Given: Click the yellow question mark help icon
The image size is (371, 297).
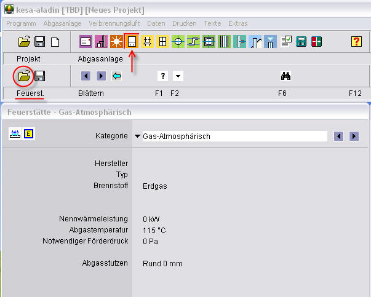Looking at the screenshot, I should [356, 42].
